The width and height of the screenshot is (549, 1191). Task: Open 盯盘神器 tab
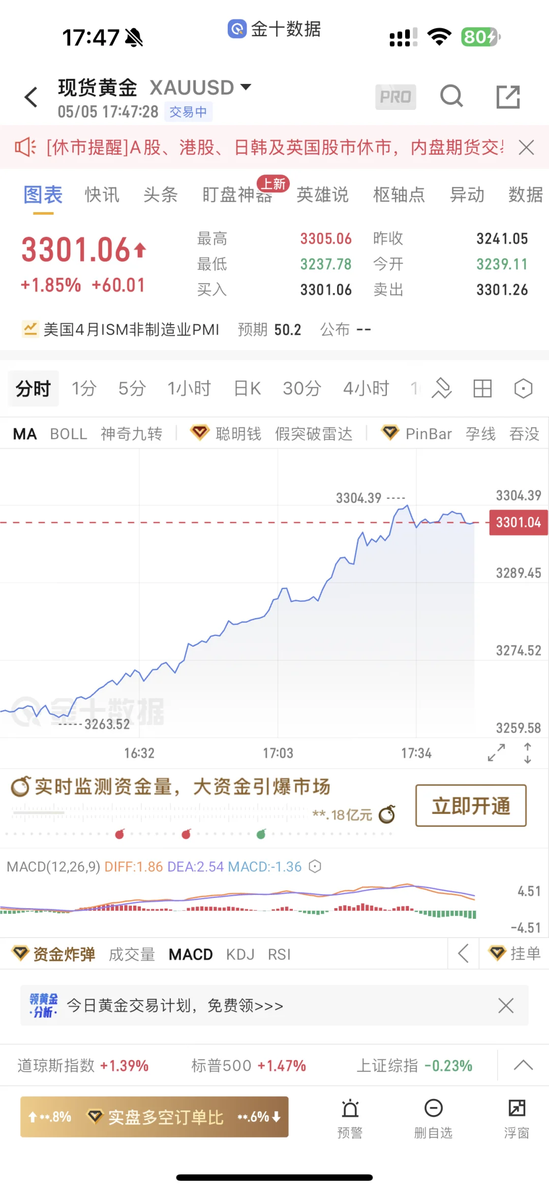237,194
